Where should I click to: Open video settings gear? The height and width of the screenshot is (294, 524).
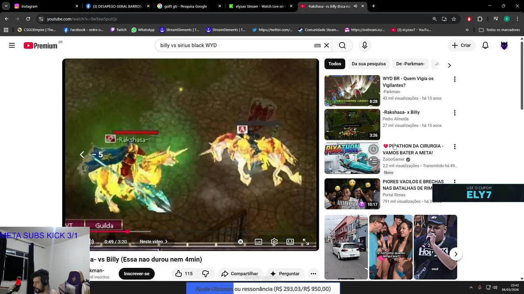274,242
